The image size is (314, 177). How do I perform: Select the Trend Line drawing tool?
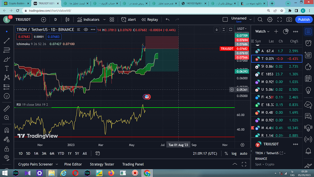pyautogui.click(x=7, y=41)
